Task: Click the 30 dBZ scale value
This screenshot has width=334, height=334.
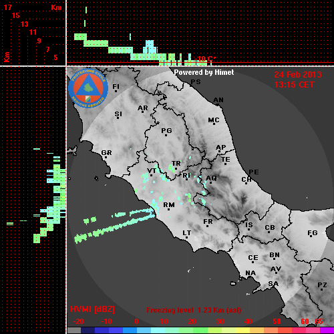Action: pyautogui.click(x=220, y=321)
